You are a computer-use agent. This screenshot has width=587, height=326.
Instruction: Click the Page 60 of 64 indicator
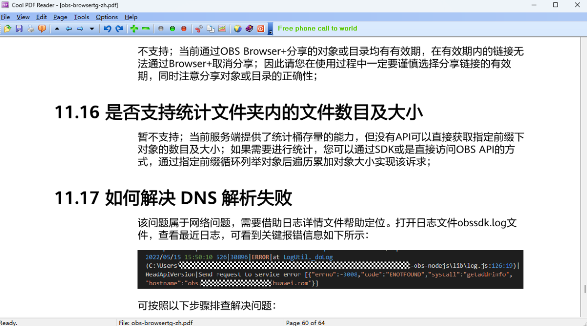point(306,323)
